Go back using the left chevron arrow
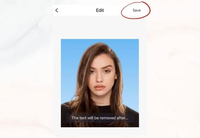The height and width of the screenshot is (138, 200). (x=57, y=10)
